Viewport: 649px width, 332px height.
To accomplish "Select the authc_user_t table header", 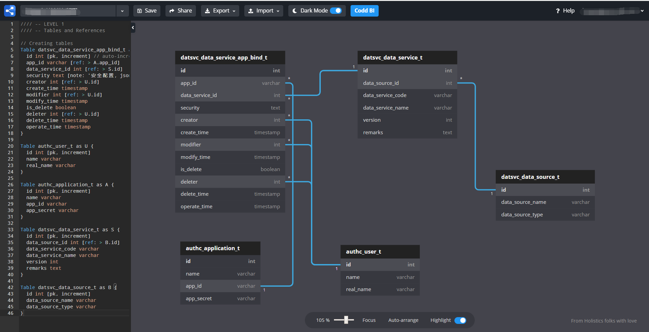I will 380,252.
